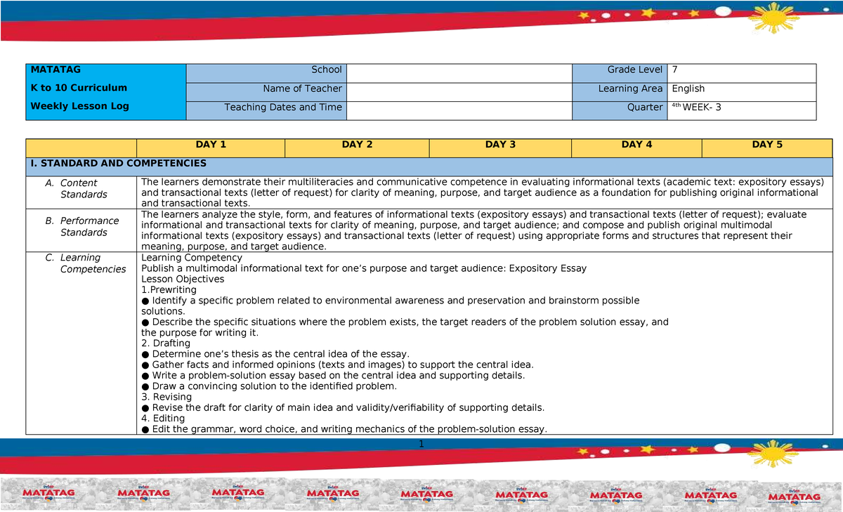This screenshot has width=843, height=512.
Task: Click the empty Teaching Dates and Time field
Action: pyautogui.click(x=459, y=111)
